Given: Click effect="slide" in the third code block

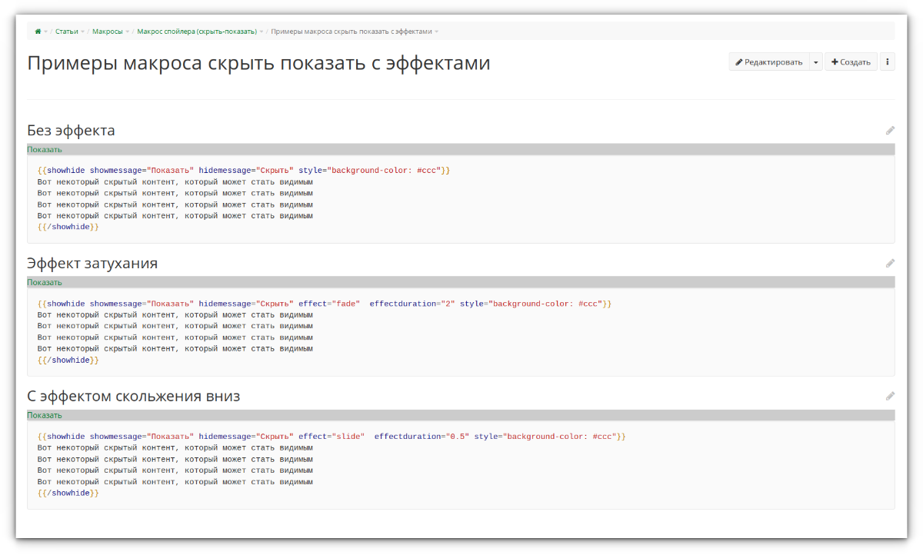Looking at the screenshot, I should [332, 437].
